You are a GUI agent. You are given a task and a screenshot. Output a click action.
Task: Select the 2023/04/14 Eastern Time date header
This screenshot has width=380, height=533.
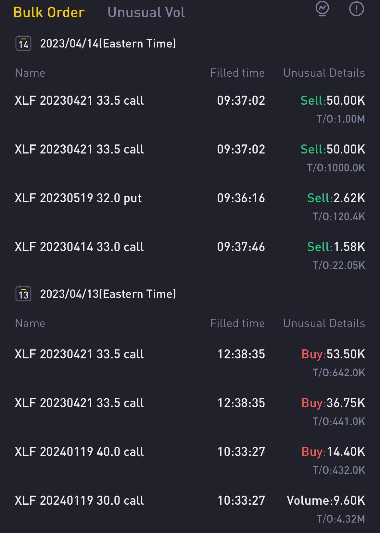(108, 44)
